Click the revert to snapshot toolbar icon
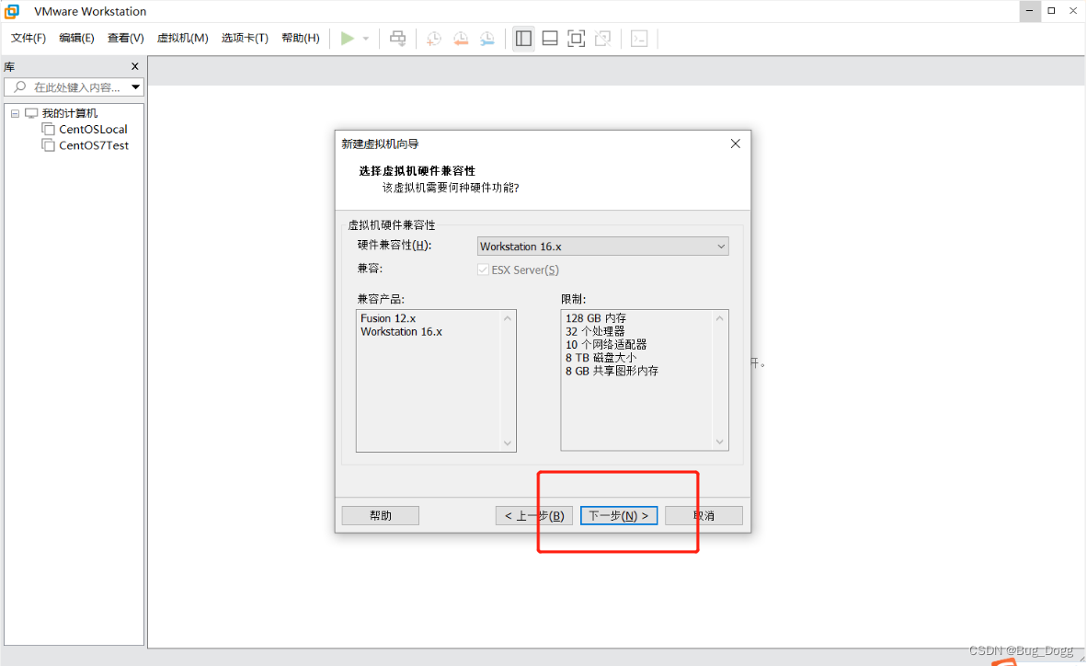This screenshot has width=1087, height=666. (x=461, y=38)
